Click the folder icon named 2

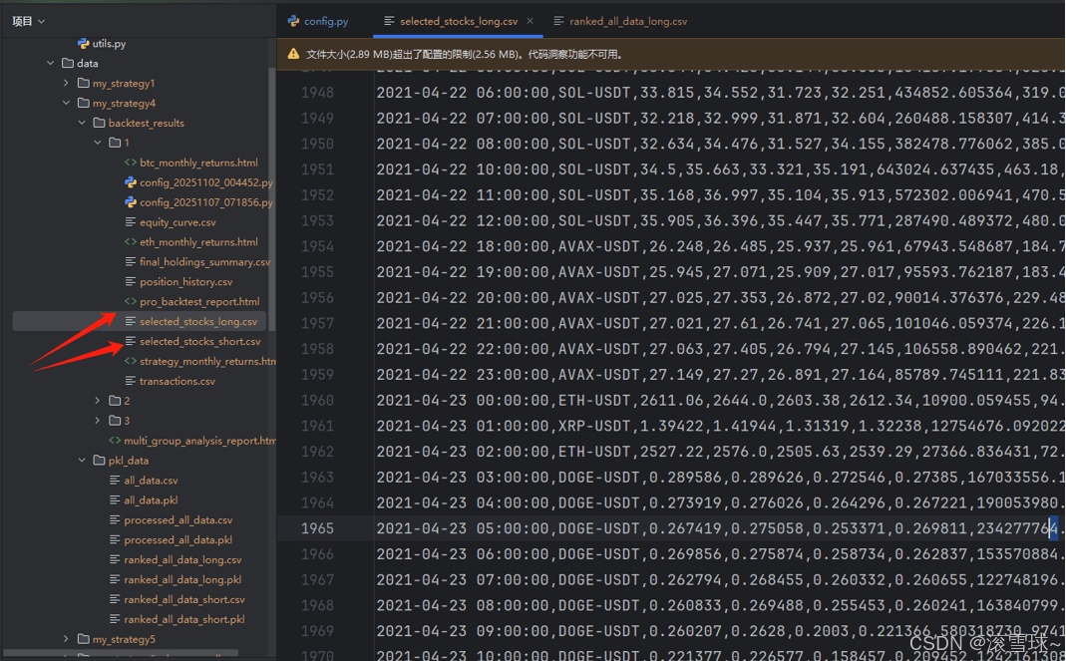pos(115,401)
